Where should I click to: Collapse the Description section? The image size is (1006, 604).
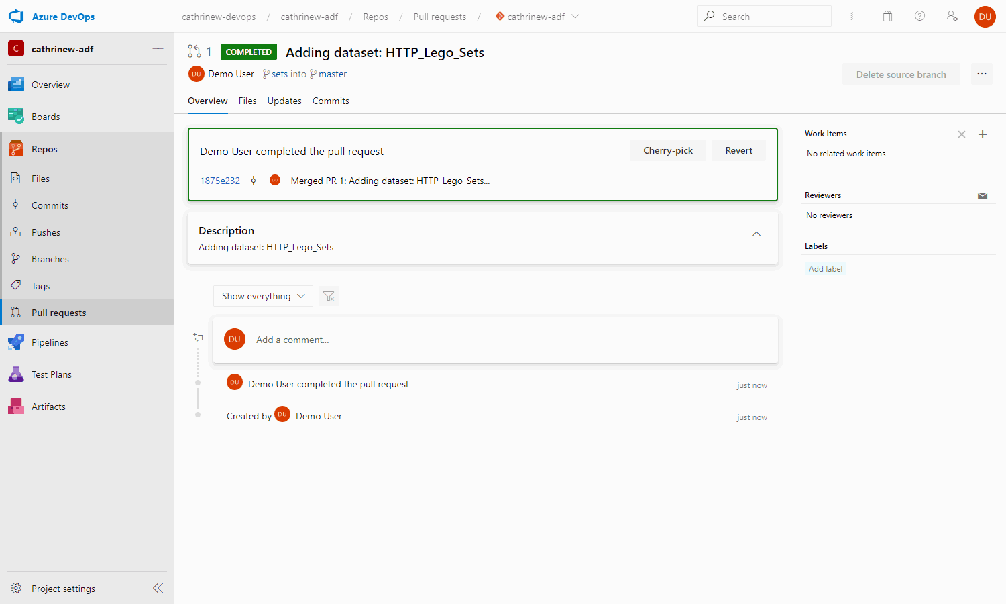click(x=757, y=234)
